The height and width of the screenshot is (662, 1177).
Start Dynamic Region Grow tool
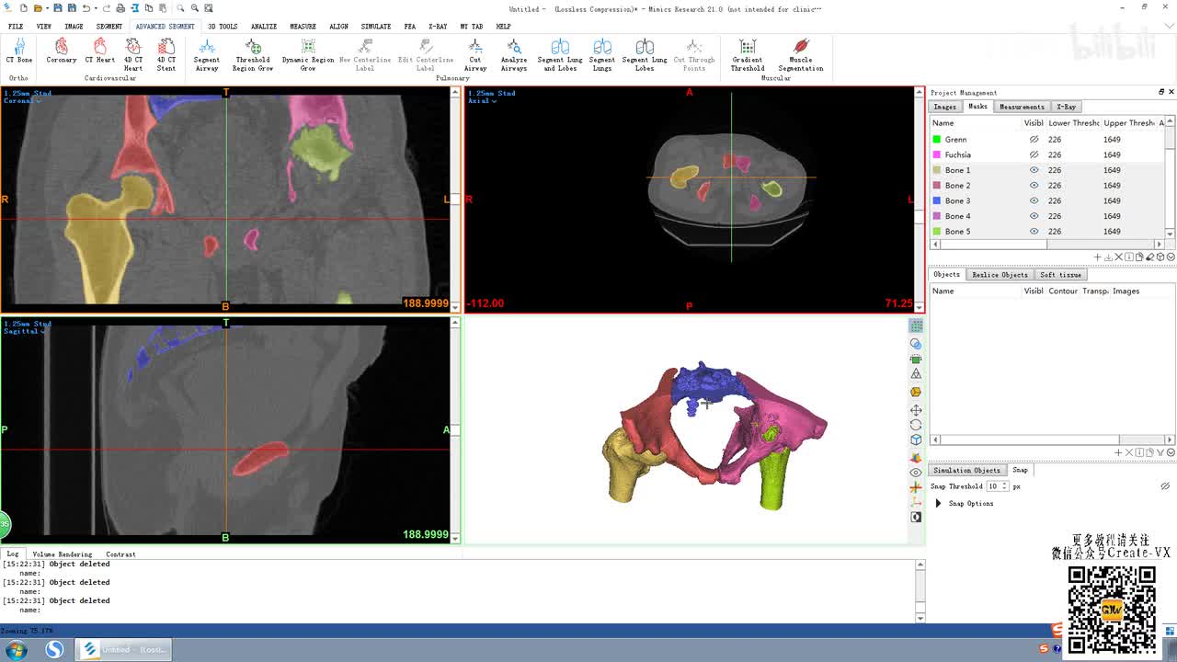pyautogui.click(x=308, y=55)
